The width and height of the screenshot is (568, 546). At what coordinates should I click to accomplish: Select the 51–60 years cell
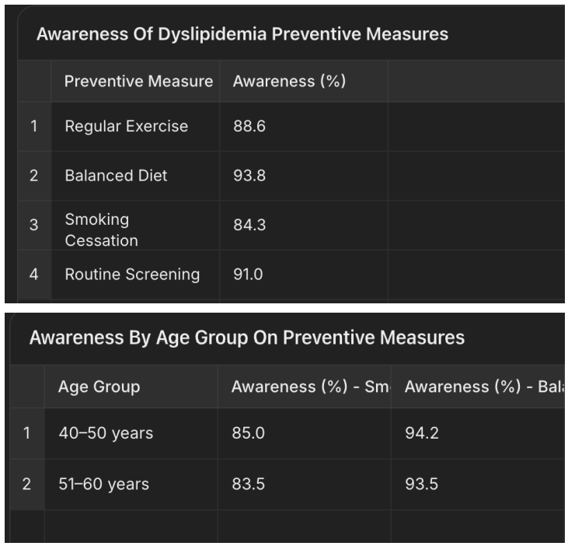pyautogui.click(x=103, y=484)
